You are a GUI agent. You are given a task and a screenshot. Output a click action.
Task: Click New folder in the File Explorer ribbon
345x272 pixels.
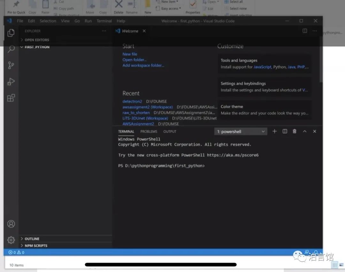coord(148,7)
